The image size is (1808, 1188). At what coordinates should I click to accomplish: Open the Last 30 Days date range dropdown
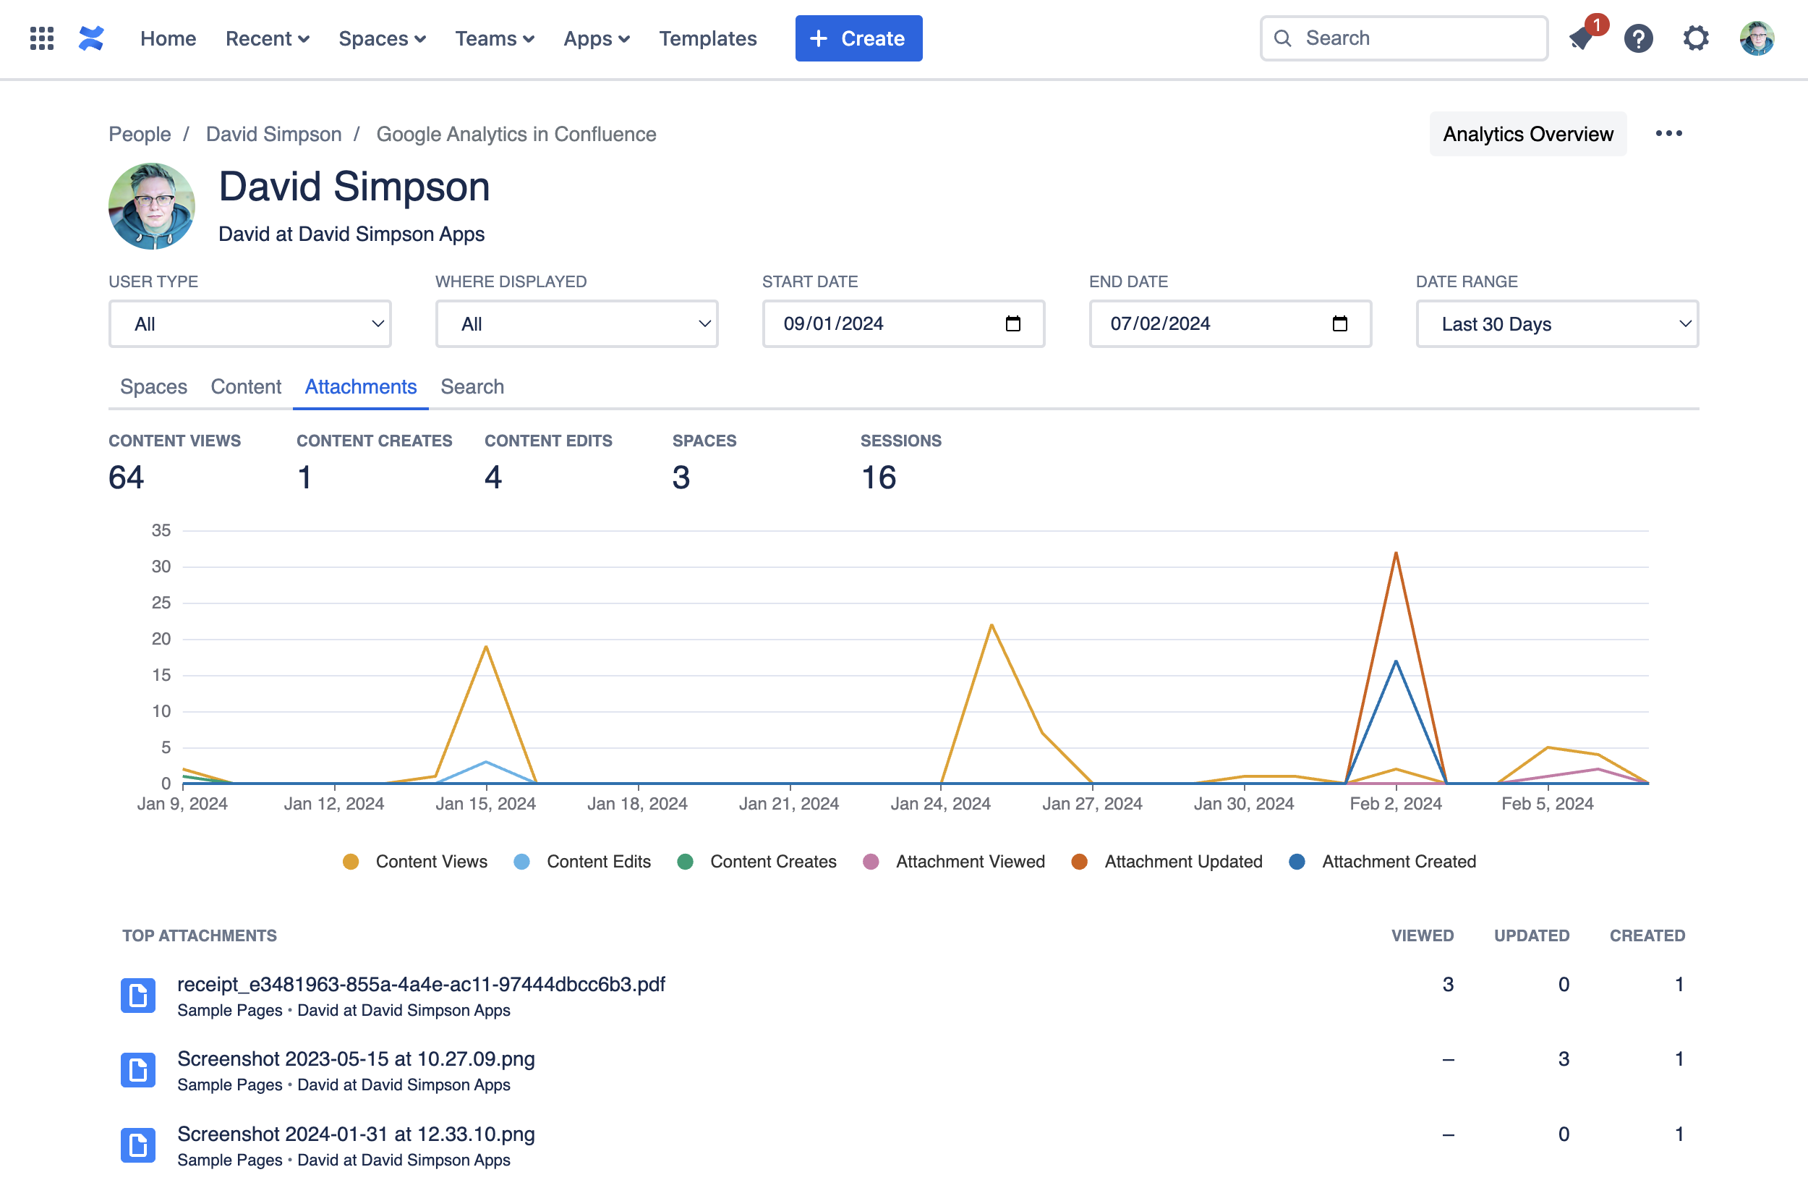(x=1556, y=324)
